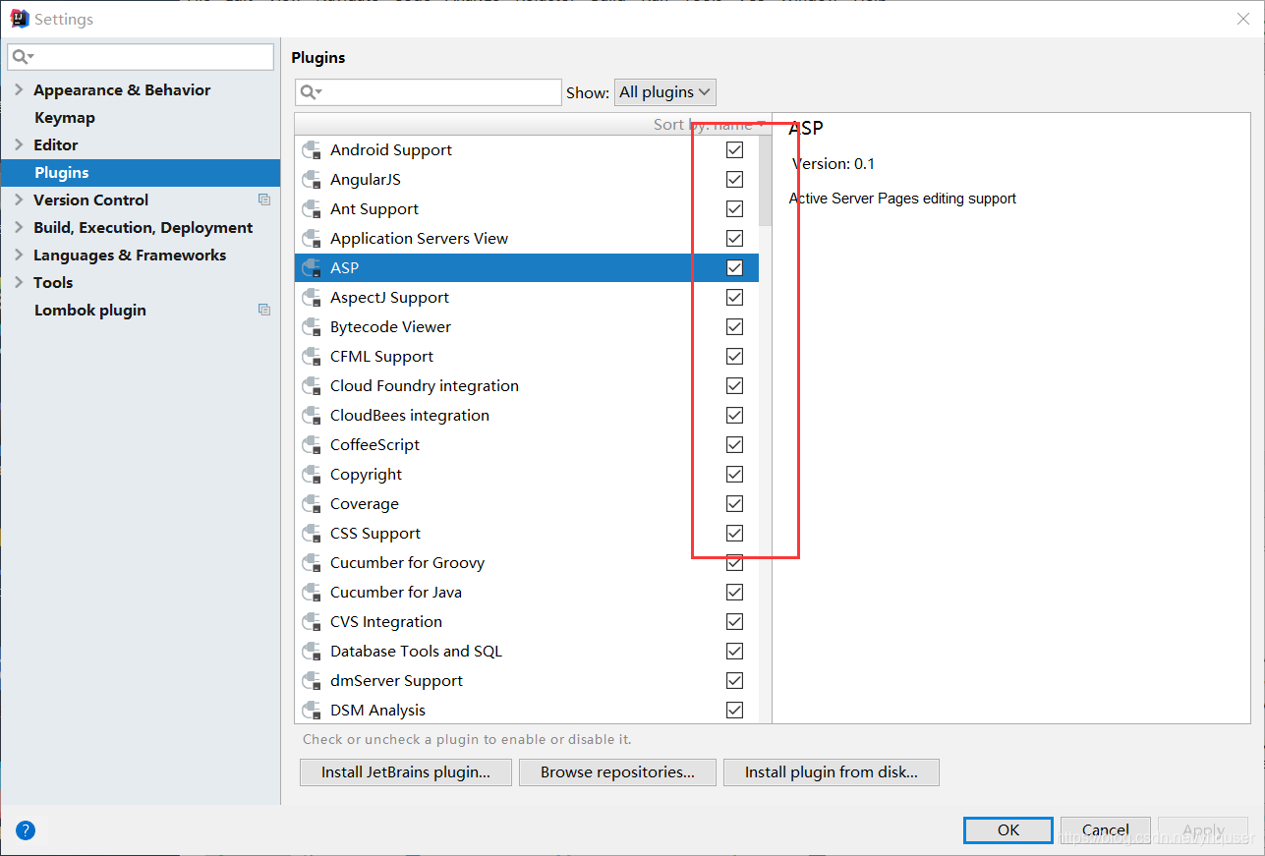Viewport: 1265px width, 856px height.
Task: Expand the Version Control node arrow
Action: pos(19,200)
